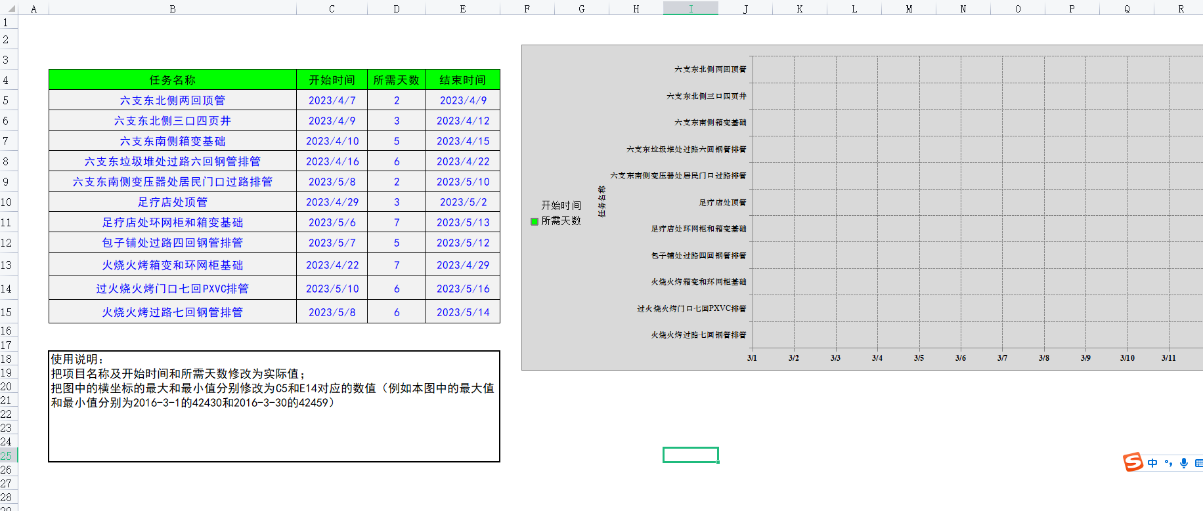Click end date 2023/5/16 cell
This screenshot has width=1203, height=511.
click(463, 289)
